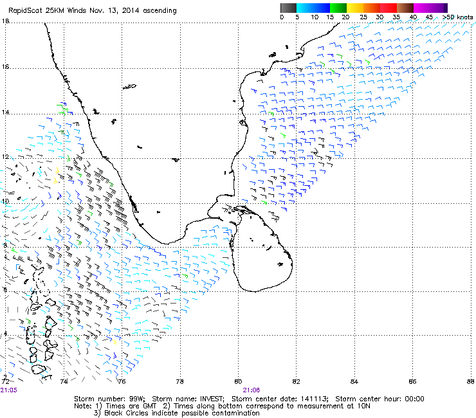Click the 'Storm name: INVEST' text
Viewport: 476px width, 418px height.
coord(188,399)
